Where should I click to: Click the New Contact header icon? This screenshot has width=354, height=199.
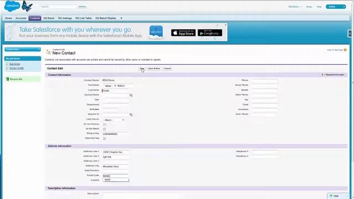click(x=48, y=52)
